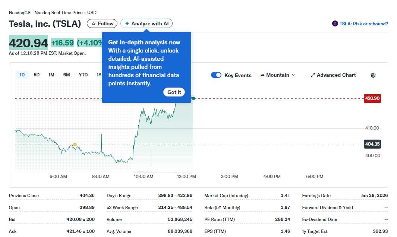Click the purple badge icon next to TSLA headline
This screenshot has height=237, width=397.
click(334, 23)
